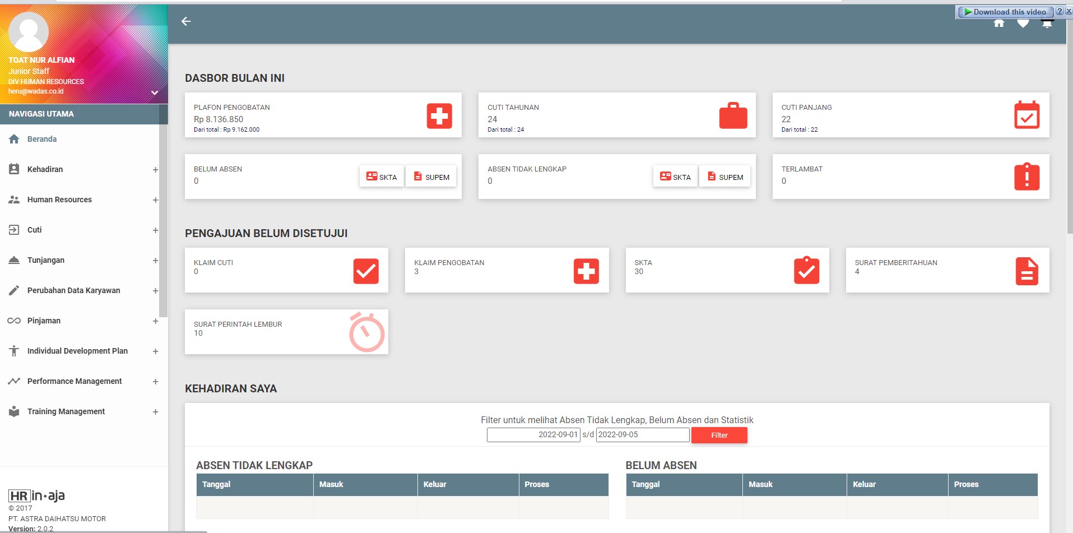
Task: Click the red Filter button
Action: pos(719,435)
